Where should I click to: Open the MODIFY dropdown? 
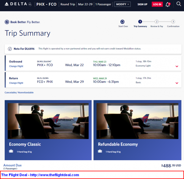tap(122, 4)
